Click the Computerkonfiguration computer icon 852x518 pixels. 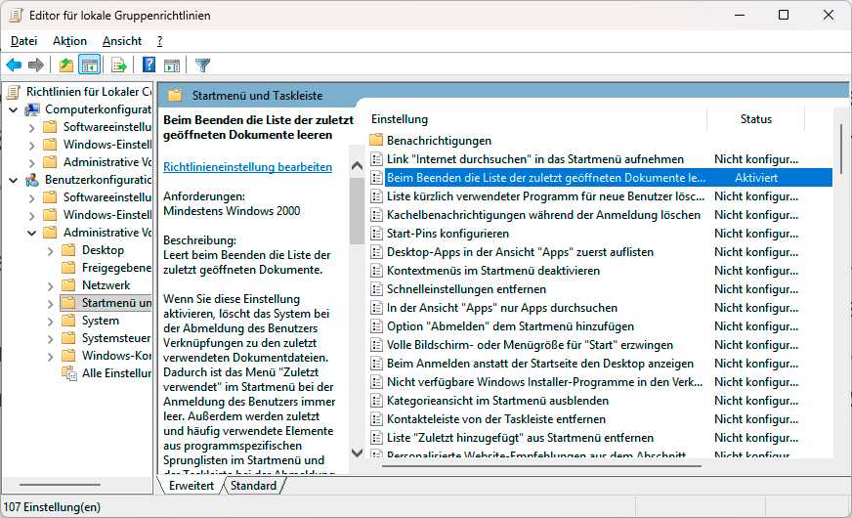[32, 109]
